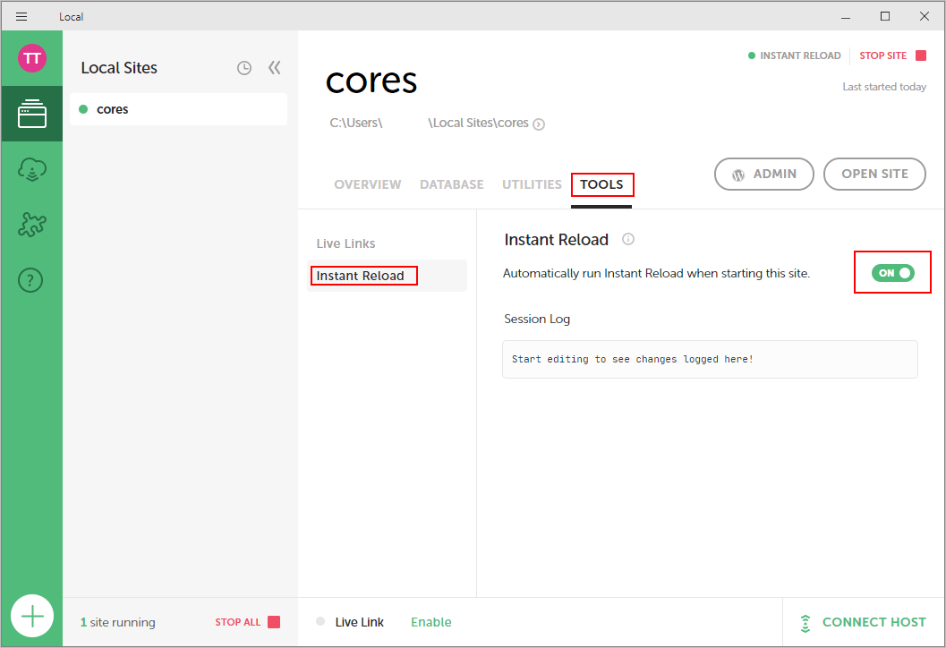Viewport: 946px width, 648px height.
Task: Switch to the Utilities tab
Action: [532, 184]
